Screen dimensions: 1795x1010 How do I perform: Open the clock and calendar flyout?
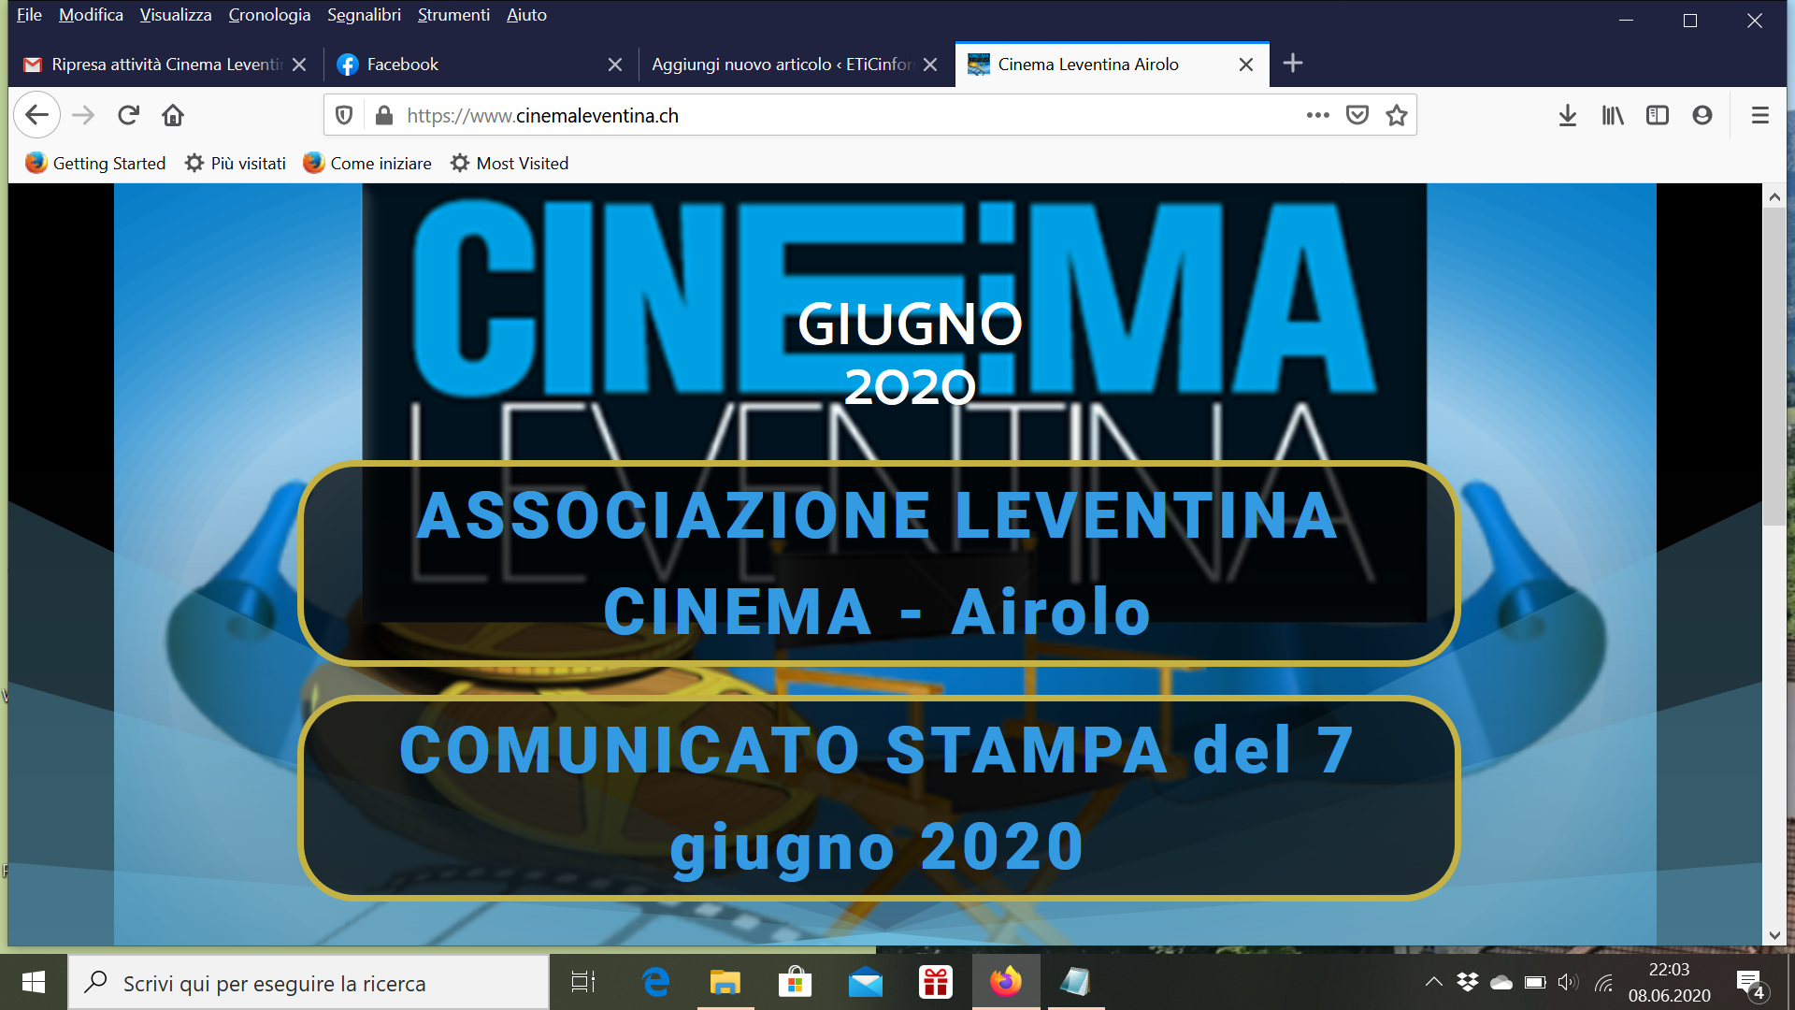pyautogui.click(x=1670, y=982)
